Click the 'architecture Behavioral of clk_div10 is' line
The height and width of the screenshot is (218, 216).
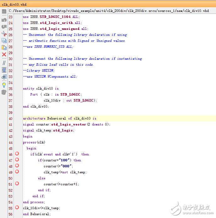click(60, 119)
